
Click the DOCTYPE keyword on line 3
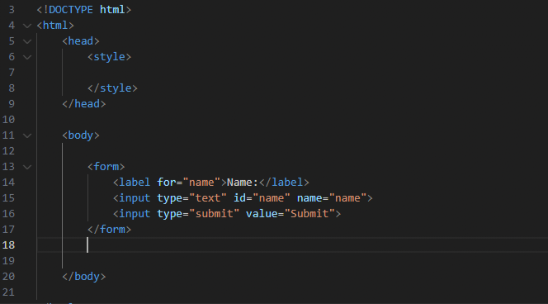click(71, 10)
